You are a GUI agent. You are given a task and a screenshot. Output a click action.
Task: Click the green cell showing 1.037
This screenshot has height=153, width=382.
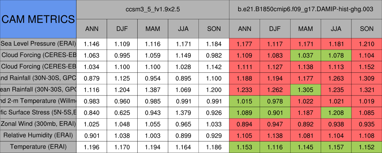[306, 56]
